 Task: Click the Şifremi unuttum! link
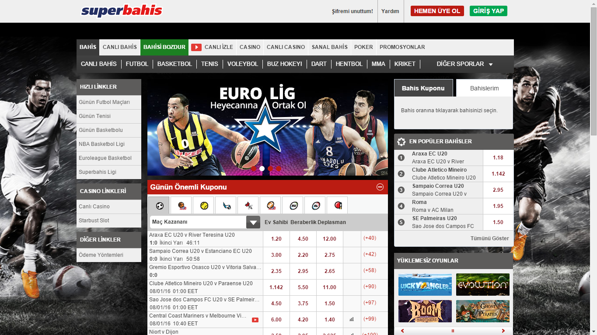pos(353,11)
